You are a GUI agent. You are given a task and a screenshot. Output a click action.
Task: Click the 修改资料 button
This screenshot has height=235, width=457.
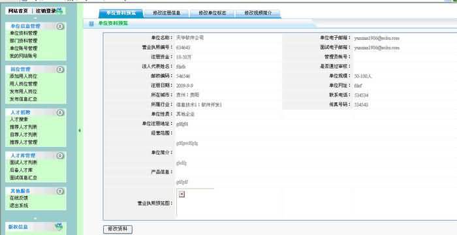click(118, 229)
